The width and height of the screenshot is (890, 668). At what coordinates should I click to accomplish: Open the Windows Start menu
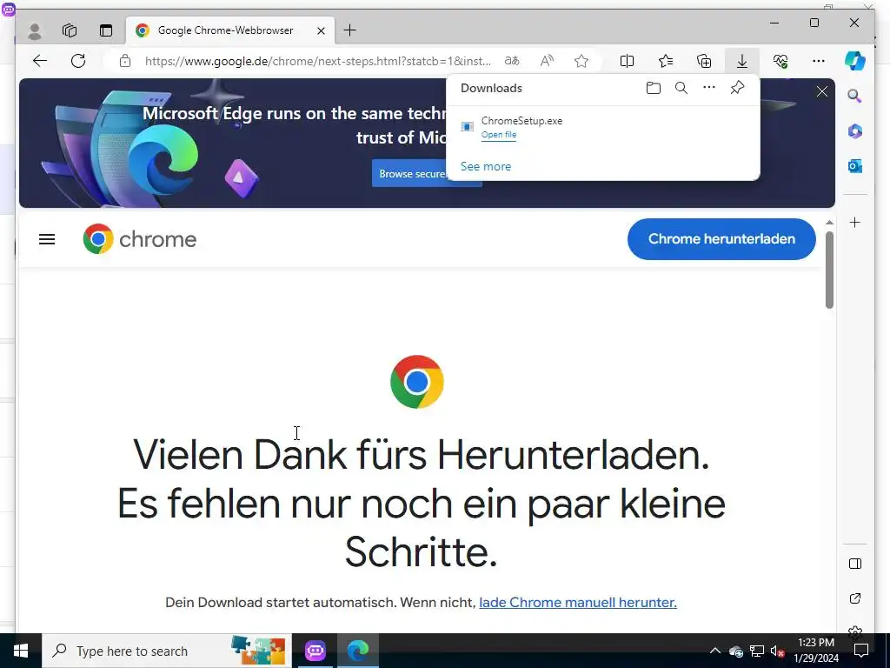click(21, 651)
